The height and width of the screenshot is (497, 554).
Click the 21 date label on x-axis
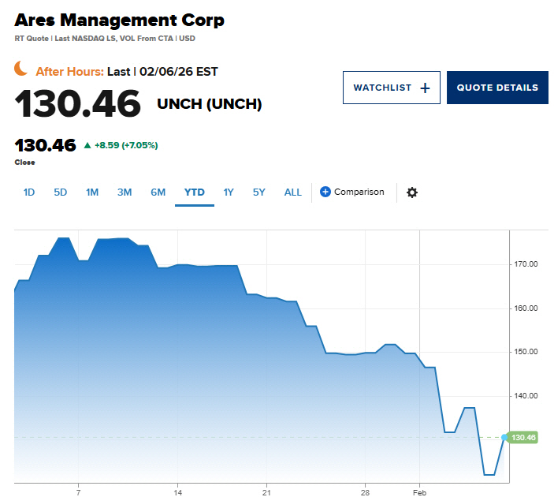266,492
